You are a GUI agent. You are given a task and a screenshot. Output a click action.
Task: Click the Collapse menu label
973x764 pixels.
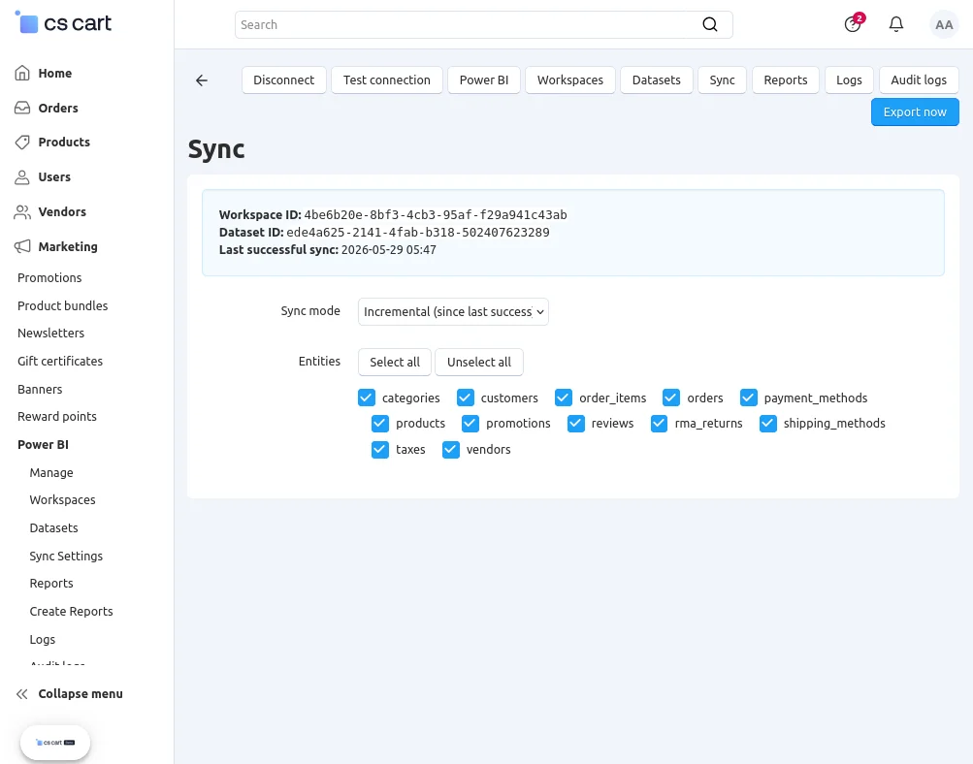point(81,694)
